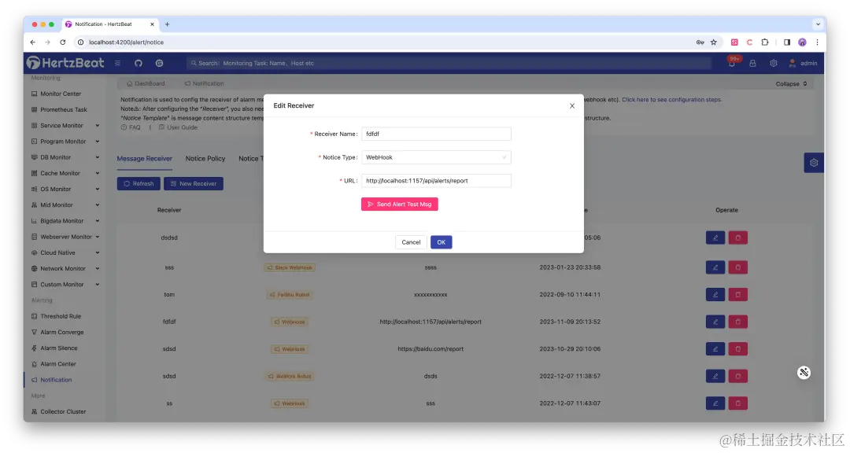
Task: Go to DashBoard breadcrumb
Action: pos(146,83)
